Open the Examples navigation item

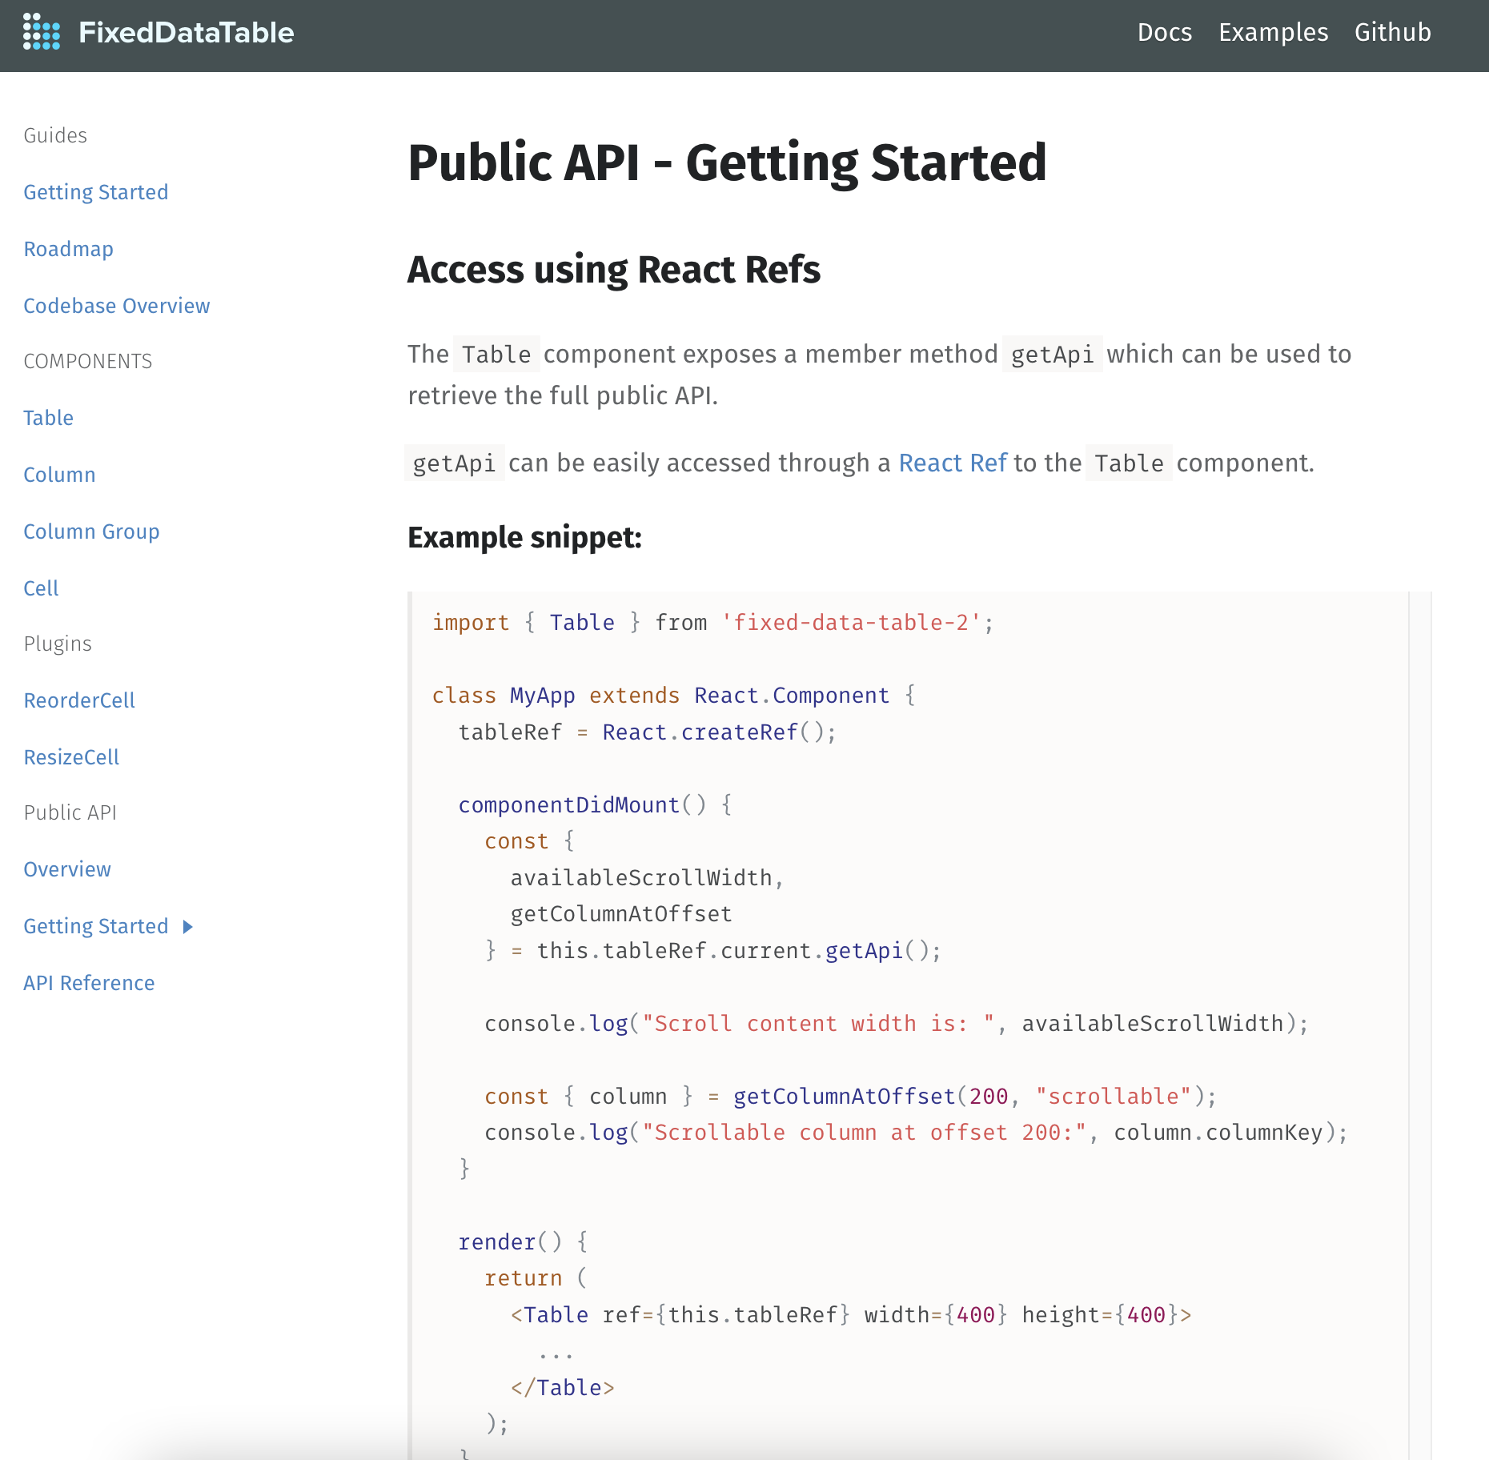[1273, 32]
